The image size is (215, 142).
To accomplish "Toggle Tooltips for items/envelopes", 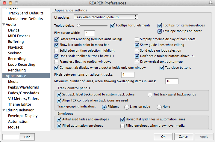I will pyautogui.click(x=160, y=26).
